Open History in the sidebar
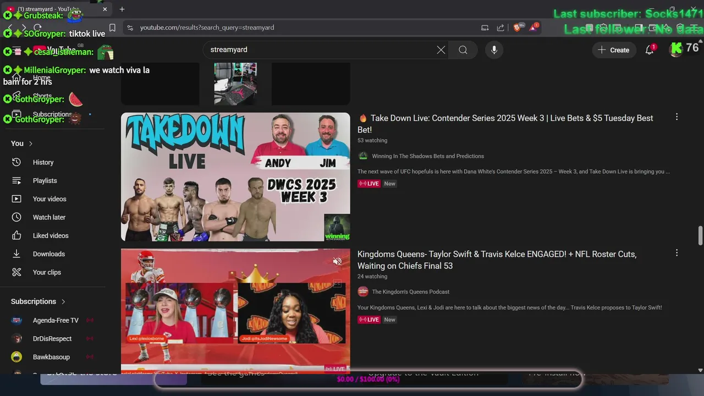The height and width of the screenshot is (396, 704). point(43,162)
